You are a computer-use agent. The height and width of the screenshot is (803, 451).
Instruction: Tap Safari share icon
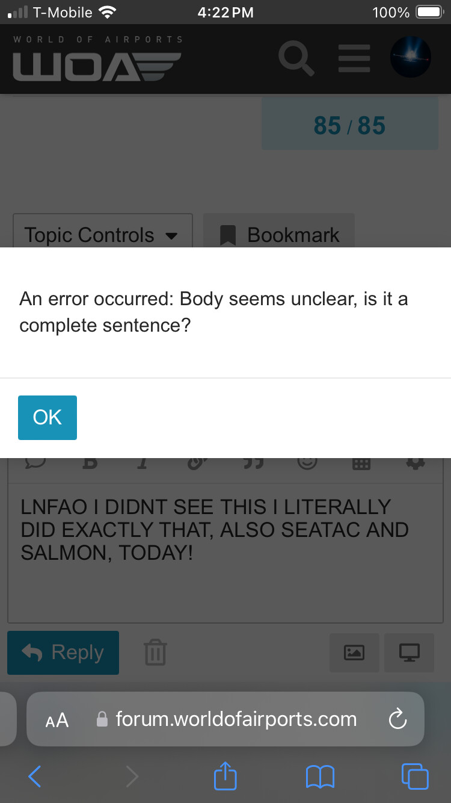click(226, 776)
